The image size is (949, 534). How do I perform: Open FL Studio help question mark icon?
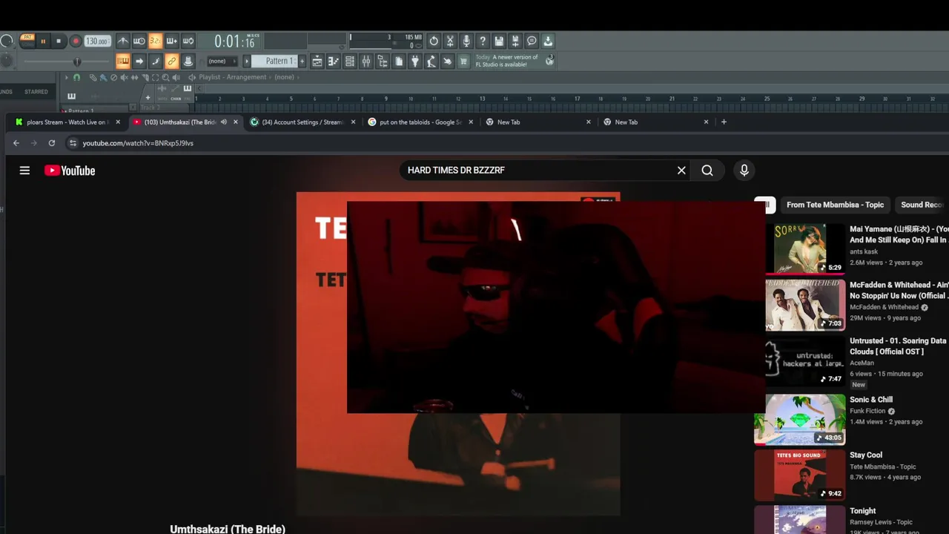(x=483, y=41)
